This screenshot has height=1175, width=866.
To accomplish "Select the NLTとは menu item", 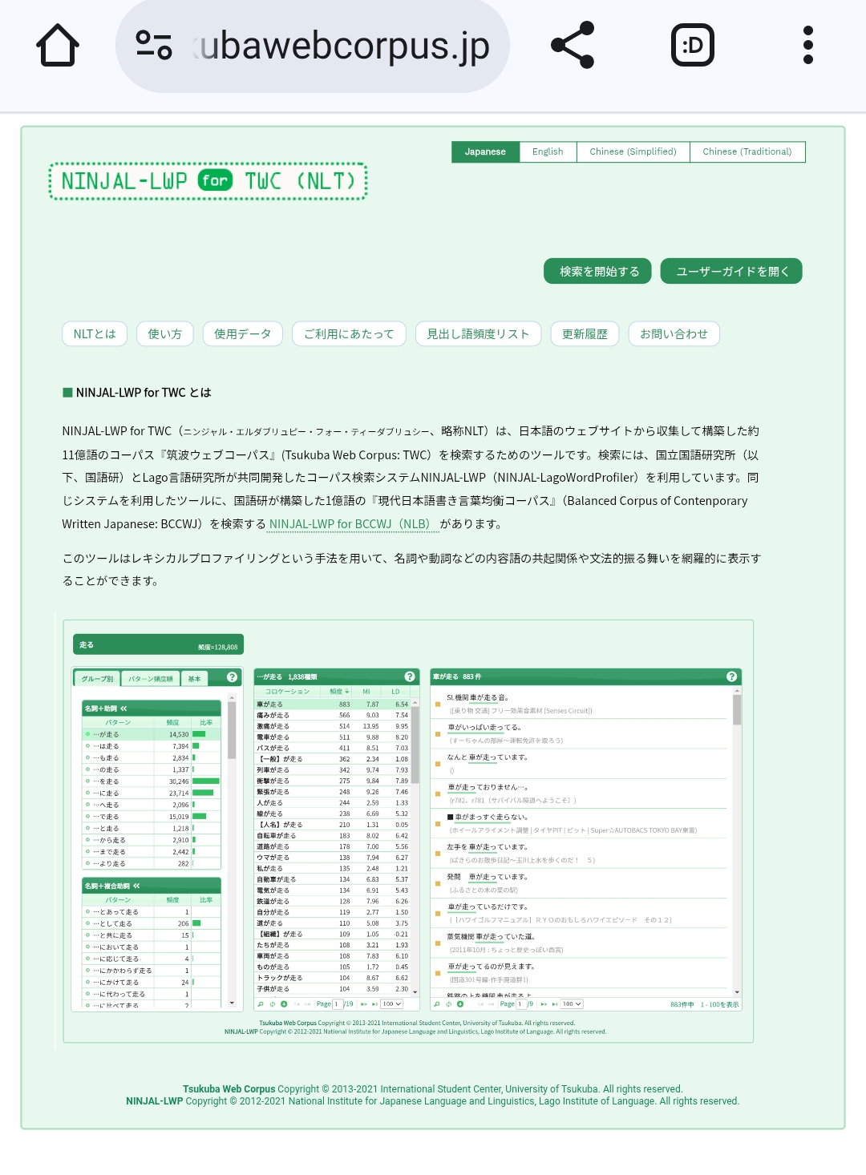I will pos(95,333).
